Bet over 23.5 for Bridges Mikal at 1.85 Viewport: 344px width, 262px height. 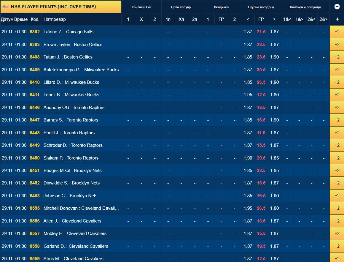pos(274,171)
